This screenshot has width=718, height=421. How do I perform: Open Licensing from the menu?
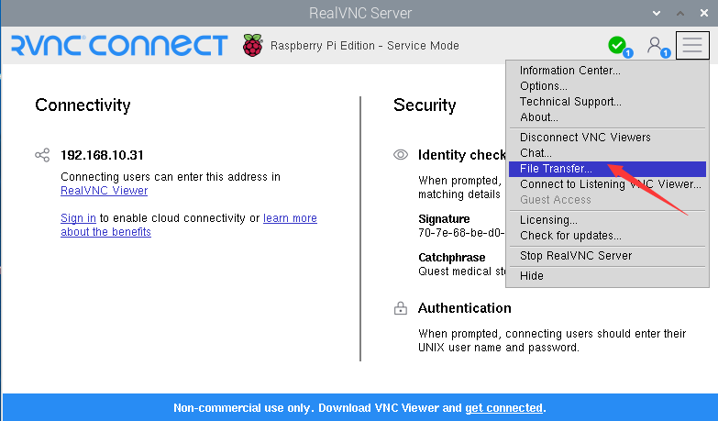pos(607,220)
